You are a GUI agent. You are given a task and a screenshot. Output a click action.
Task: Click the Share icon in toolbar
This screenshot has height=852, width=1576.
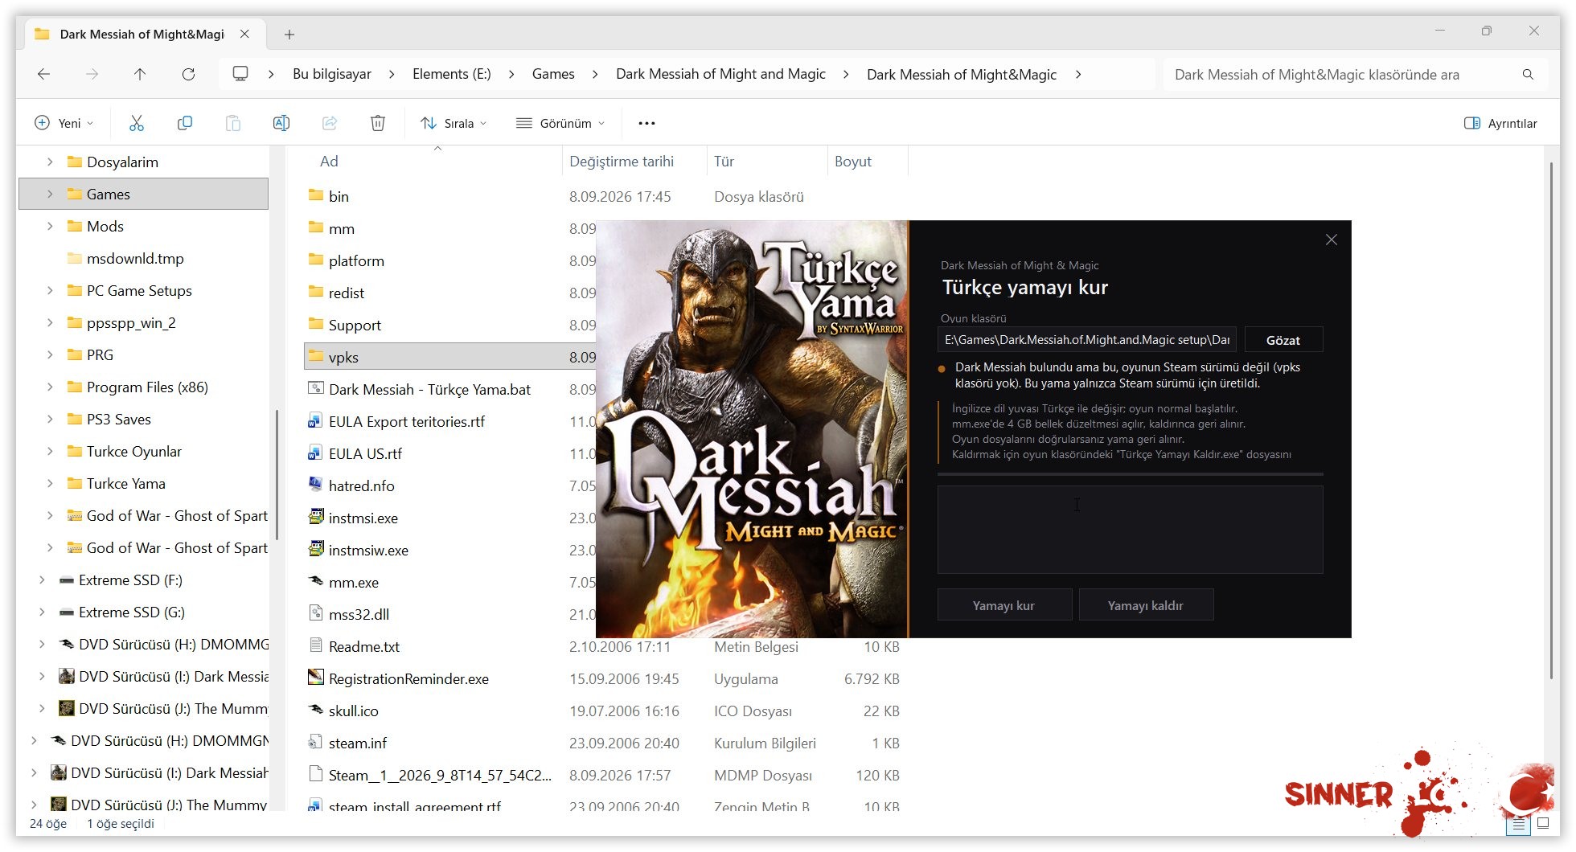330,123
